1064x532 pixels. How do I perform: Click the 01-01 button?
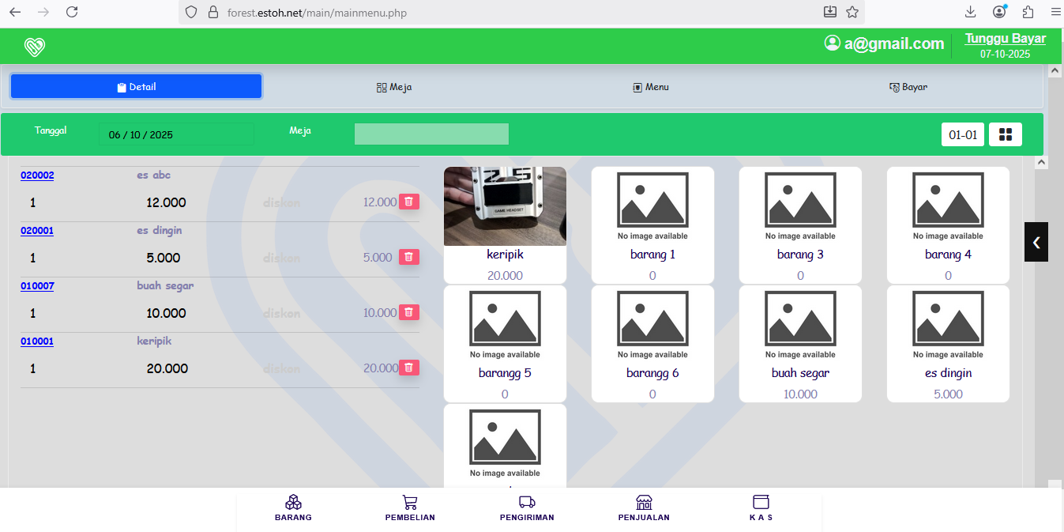point(963,134)
